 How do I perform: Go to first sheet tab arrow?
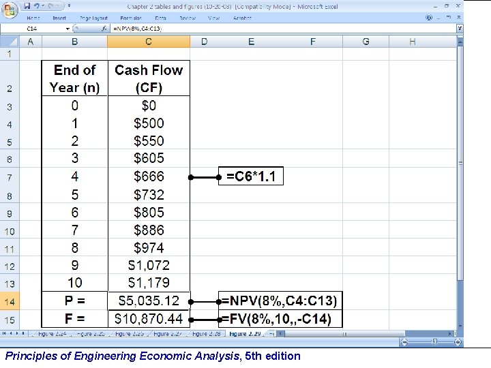tap(4, 333)
